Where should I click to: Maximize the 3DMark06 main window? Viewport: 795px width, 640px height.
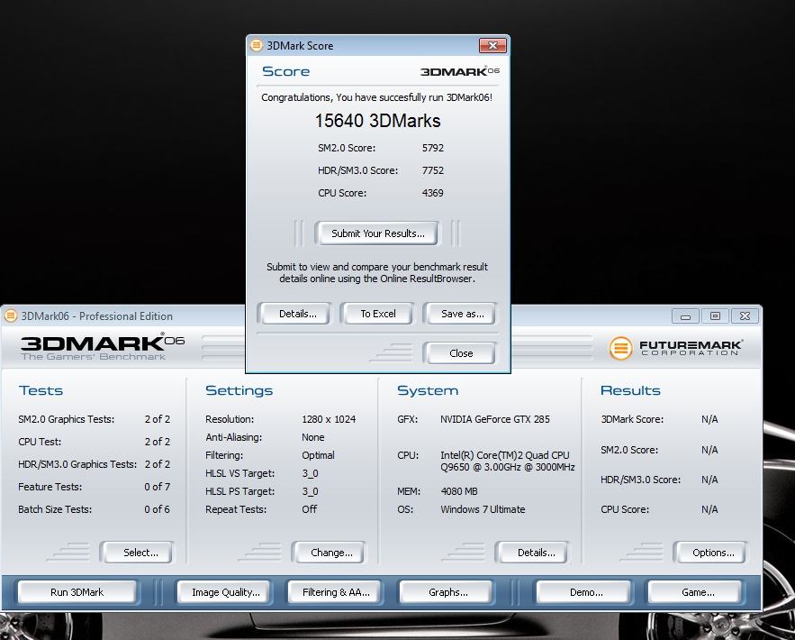click(715, 316)
